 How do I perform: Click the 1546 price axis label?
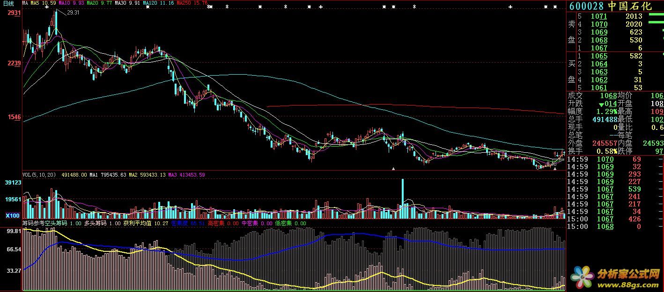14,117
